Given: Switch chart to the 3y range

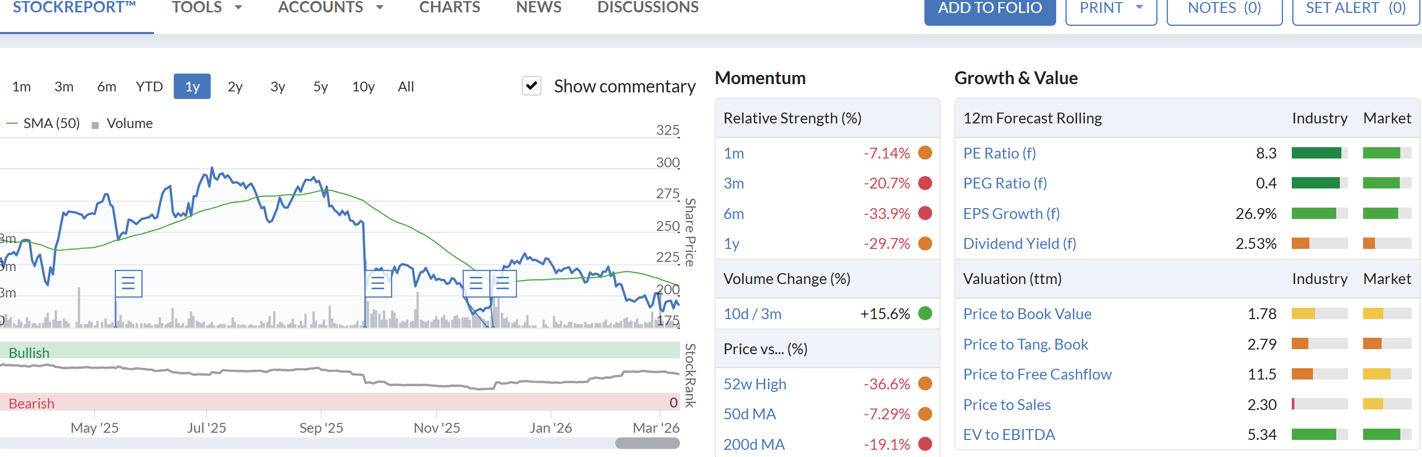Looking at the screenshot, I should tap(277, 87).
